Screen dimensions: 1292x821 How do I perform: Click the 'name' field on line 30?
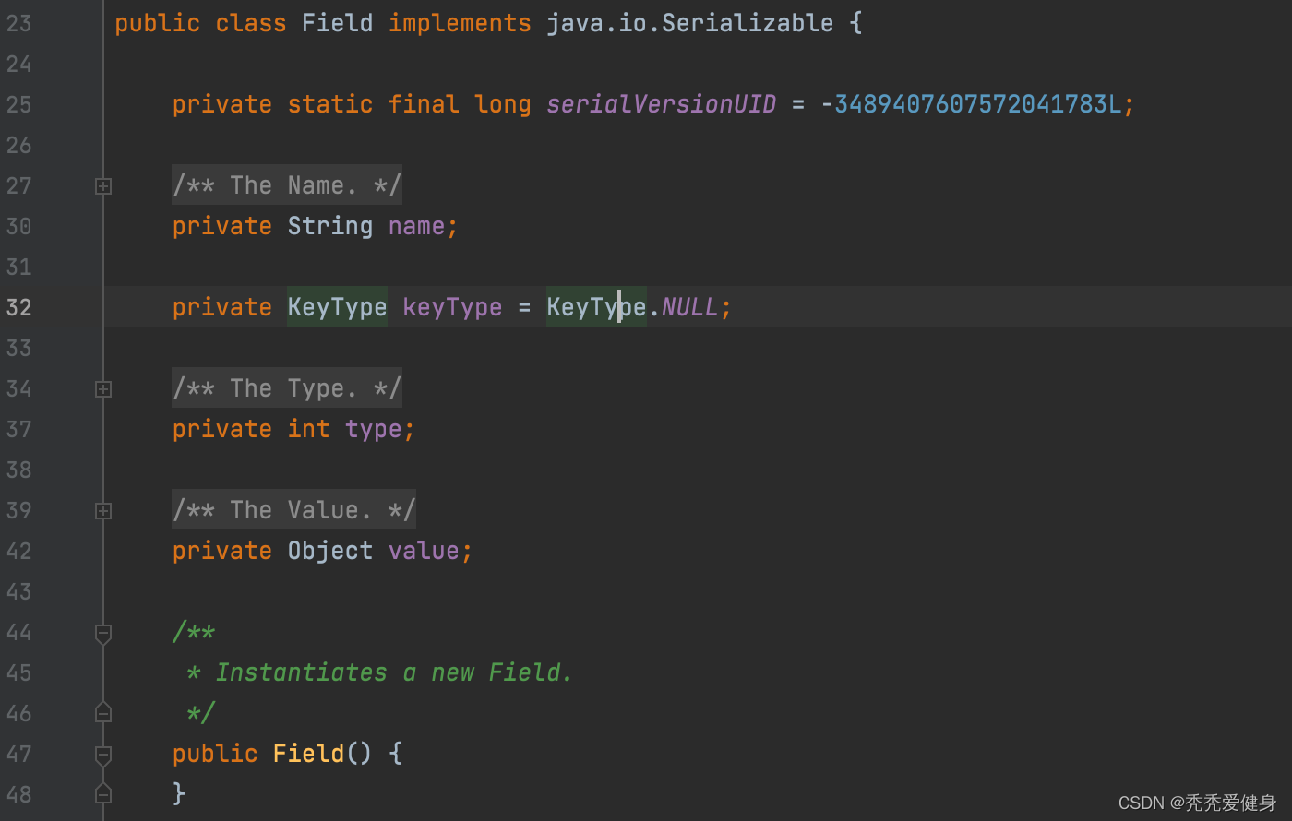click(x=416, y=226)
